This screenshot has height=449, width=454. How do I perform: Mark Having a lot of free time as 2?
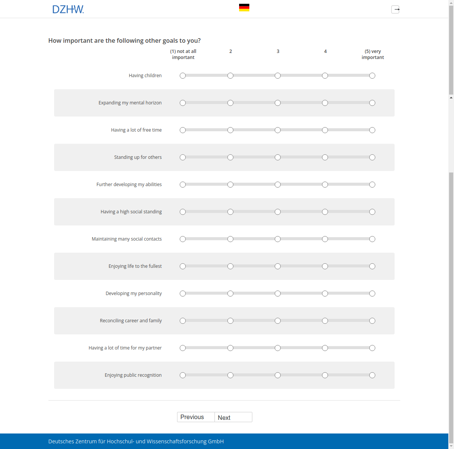pos(230,130)
